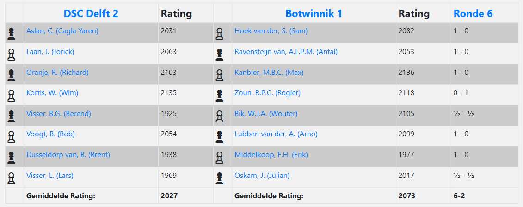
Task: Select Voogt, B. (Bob) player link
Action: point(50,134)
